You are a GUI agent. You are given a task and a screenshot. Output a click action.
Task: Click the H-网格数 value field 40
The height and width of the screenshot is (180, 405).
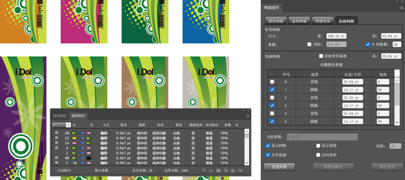tap(397, 44)
